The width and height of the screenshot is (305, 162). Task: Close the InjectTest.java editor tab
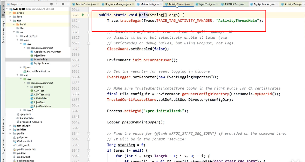coord(217,4)
